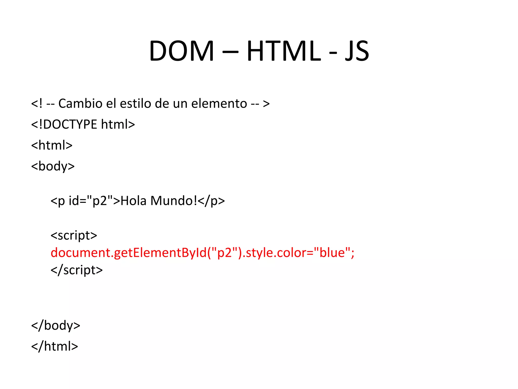
Task: Click the opening '<script>' tag
Action: click(74, 235)
